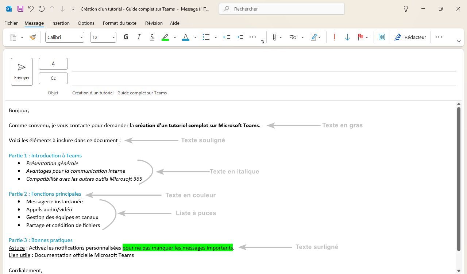Viewport: 467px width, 274px height.
Task: Open the Rédacteur editor
Action: (x=410, y=37)
